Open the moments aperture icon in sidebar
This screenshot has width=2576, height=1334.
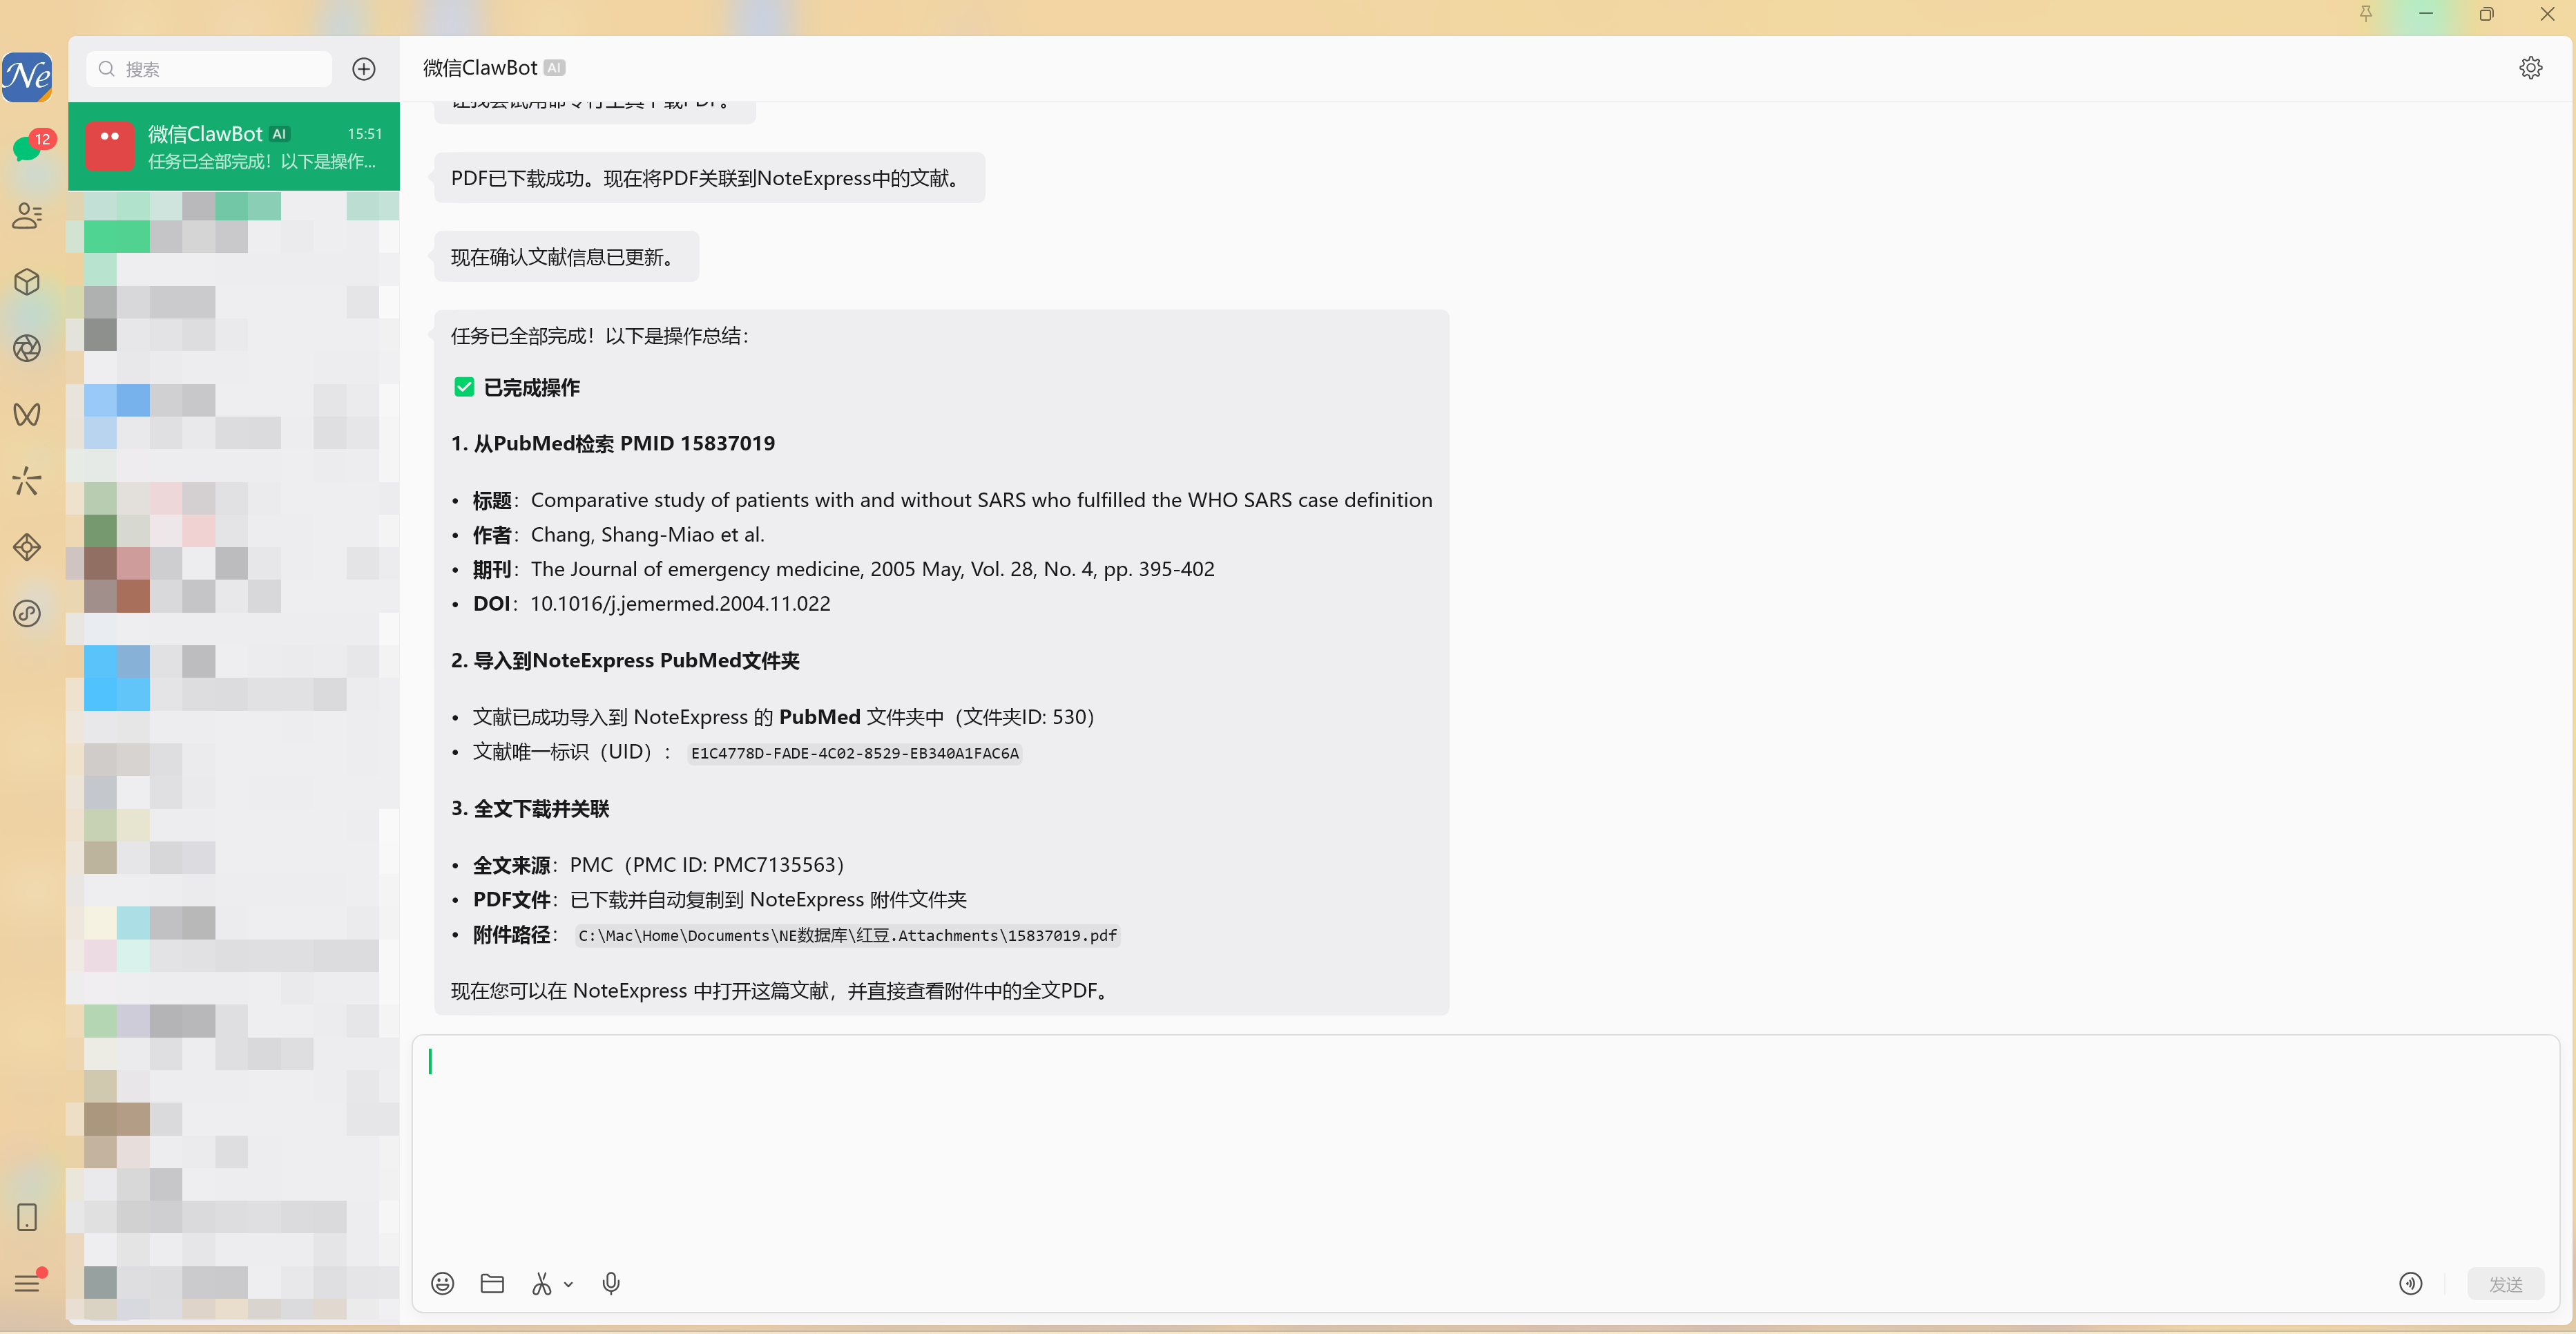pos(27,348)
